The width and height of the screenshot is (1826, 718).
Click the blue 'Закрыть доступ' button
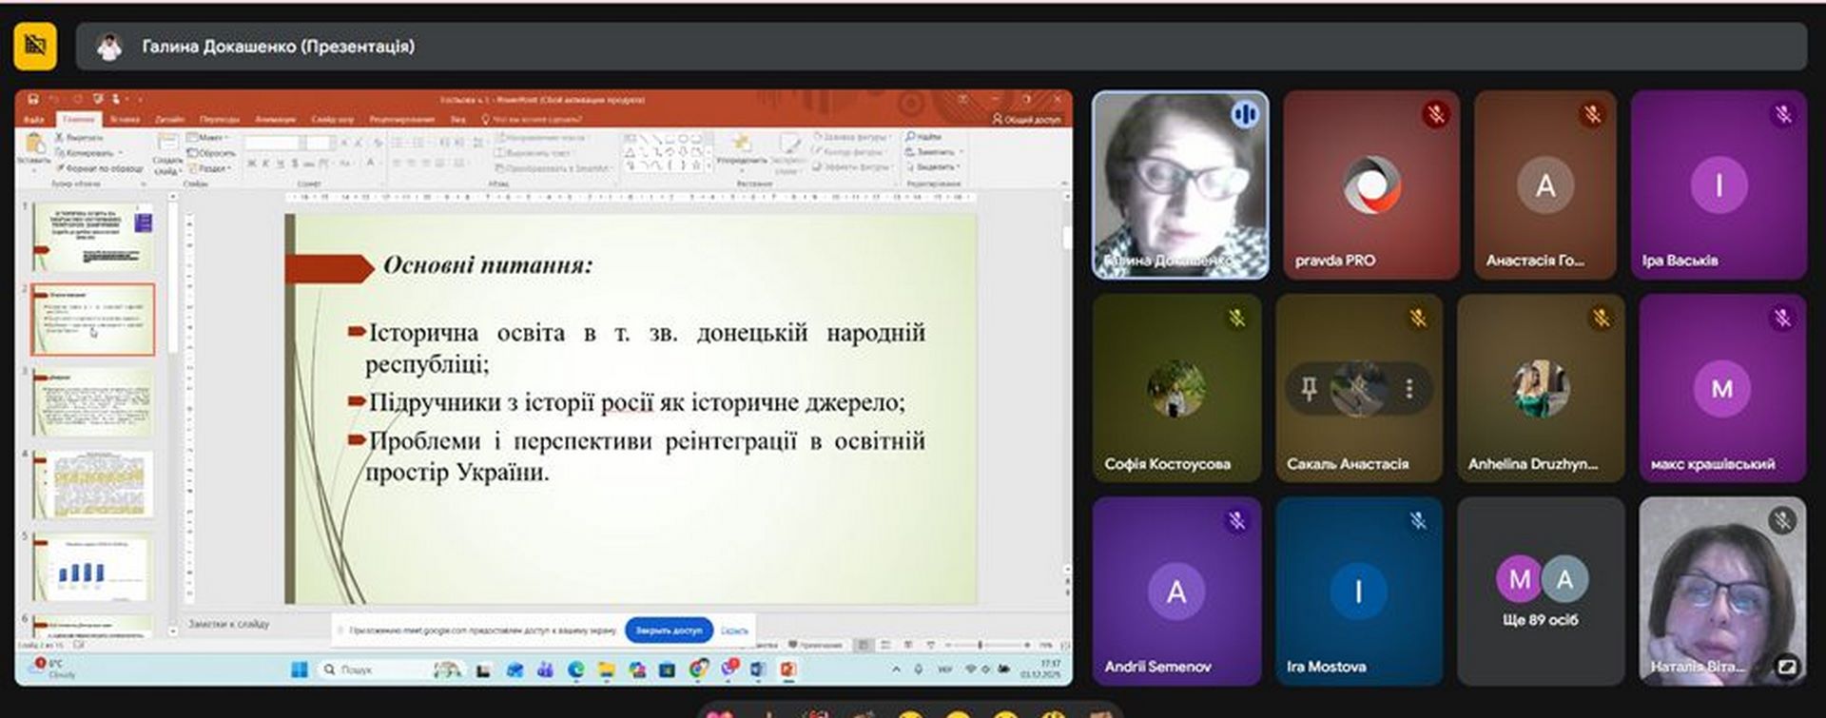click(x=669, y=630)
